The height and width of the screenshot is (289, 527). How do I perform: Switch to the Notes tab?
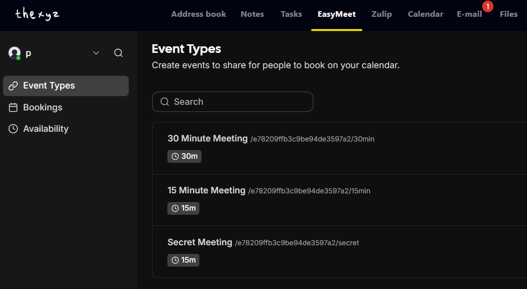point(252,14)
